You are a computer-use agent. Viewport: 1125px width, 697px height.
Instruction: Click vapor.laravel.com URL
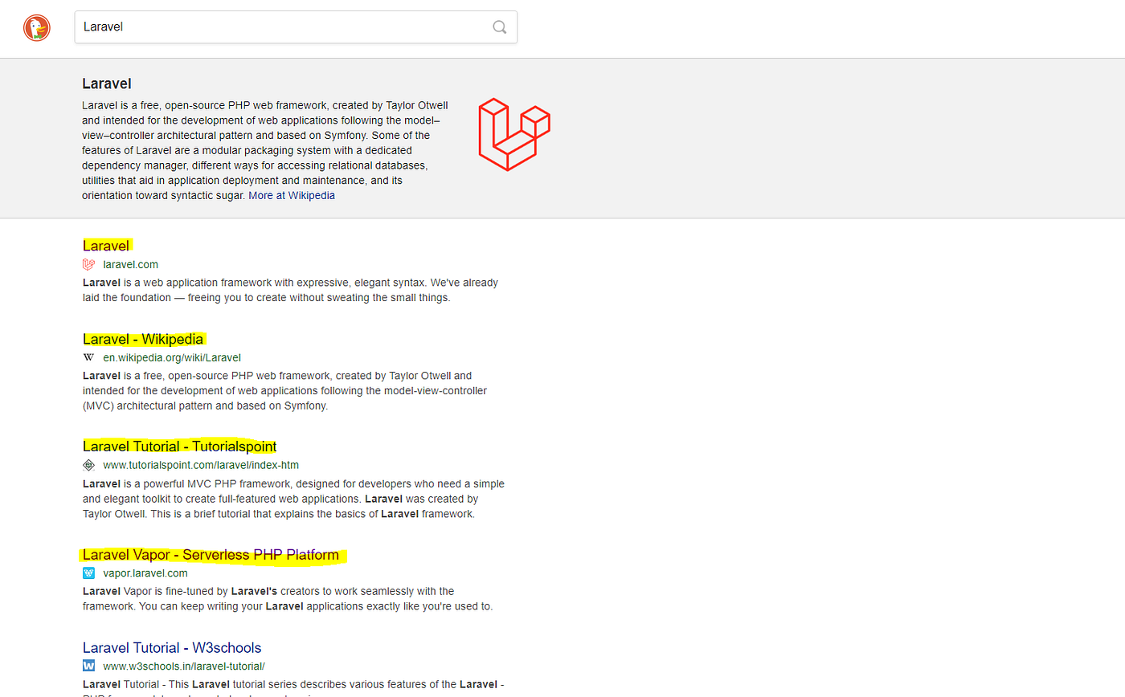145,573
